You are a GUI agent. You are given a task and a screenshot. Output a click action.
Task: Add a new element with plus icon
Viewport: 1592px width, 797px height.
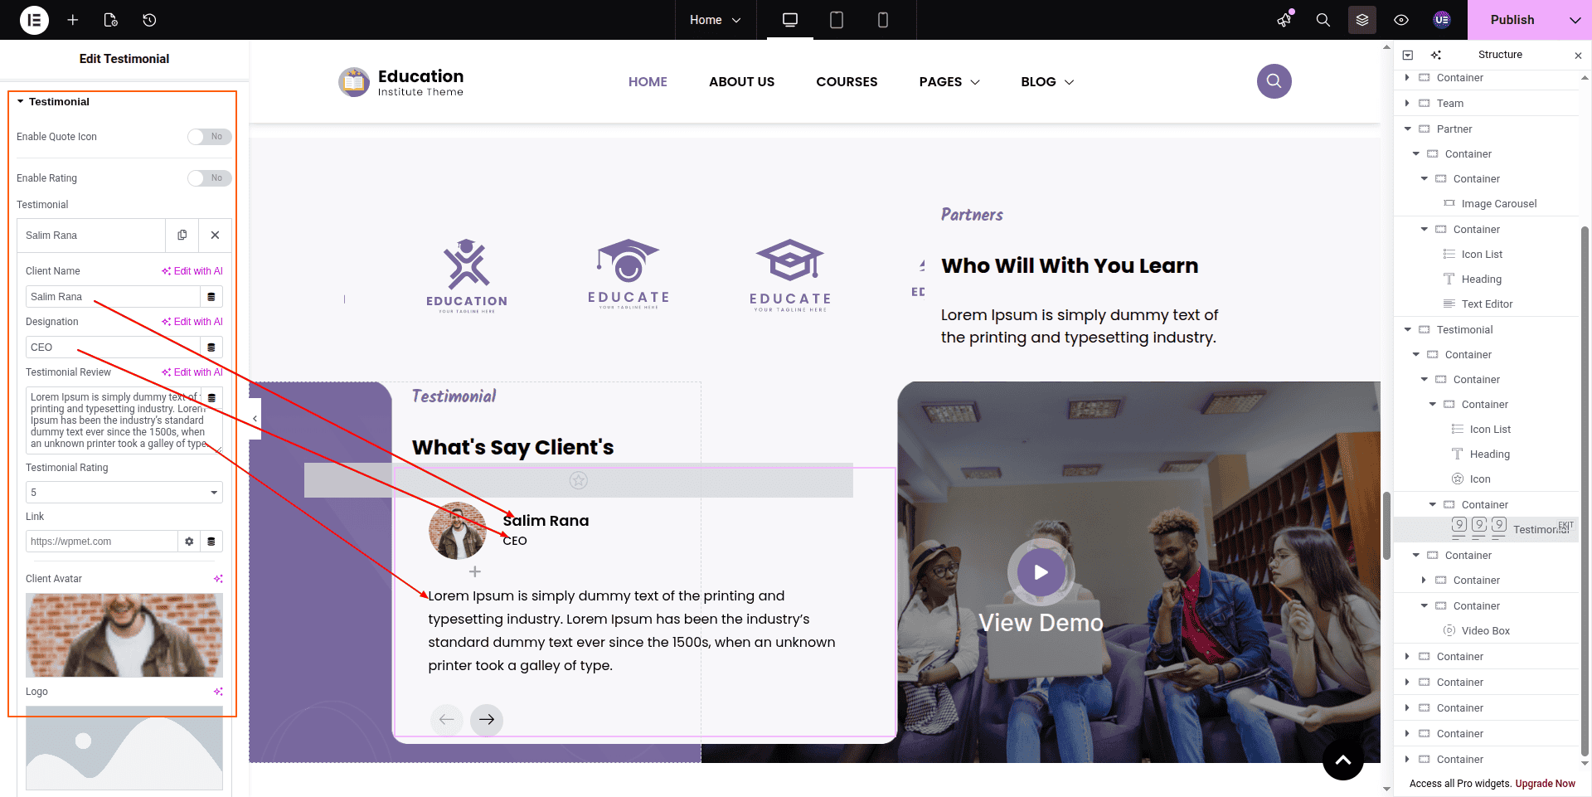point(73,20)
